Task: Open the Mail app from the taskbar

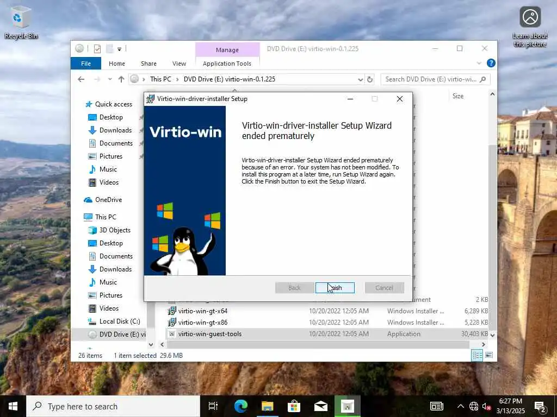Action: point(321,406)
